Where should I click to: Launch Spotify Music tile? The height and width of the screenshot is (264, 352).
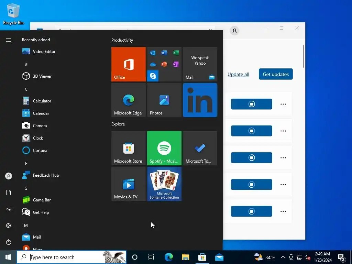pos(164,148)
